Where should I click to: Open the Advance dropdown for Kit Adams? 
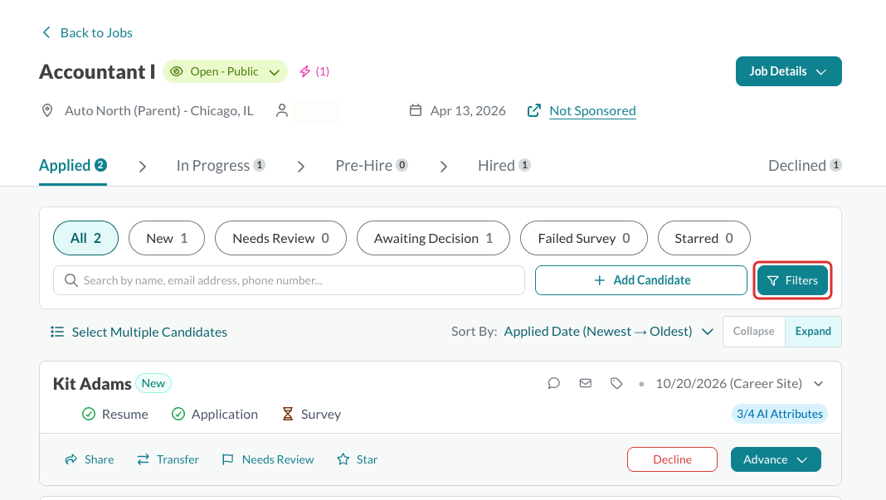point(775,459)
